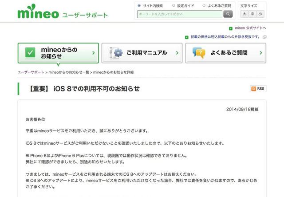284x197 pixels.
Task: Set font size to 小
Action: click(260, 14)
